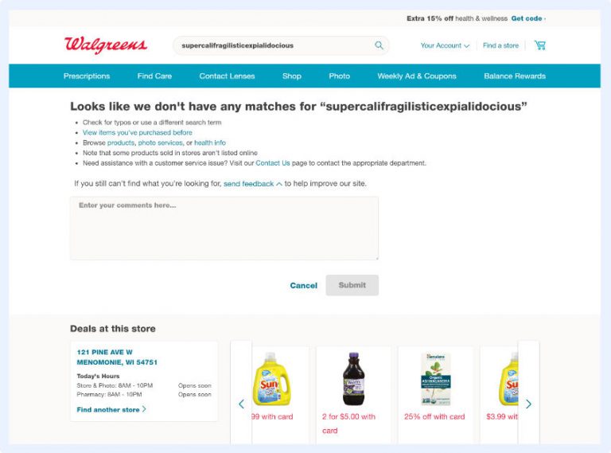Show previous deals with left carousel arrow
Screen dimensions: 611x453
click(x=242, y=404)
